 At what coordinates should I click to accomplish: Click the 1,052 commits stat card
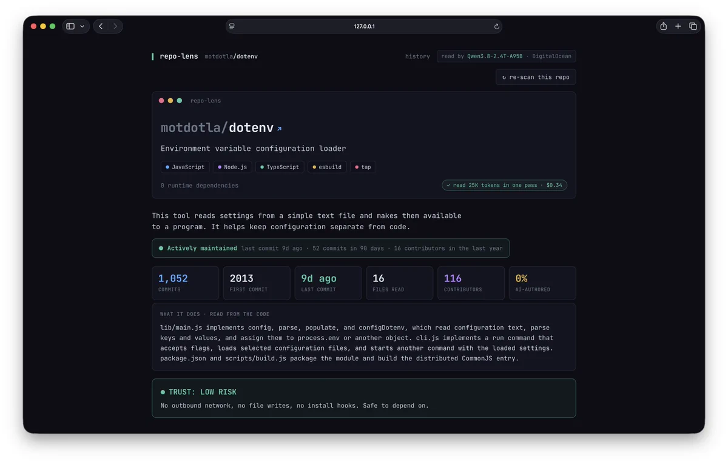pos(185,283)
